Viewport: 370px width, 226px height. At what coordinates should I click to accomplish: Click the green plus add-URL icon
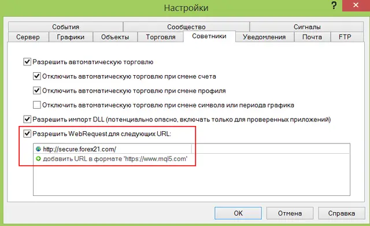tap(38, 158)
